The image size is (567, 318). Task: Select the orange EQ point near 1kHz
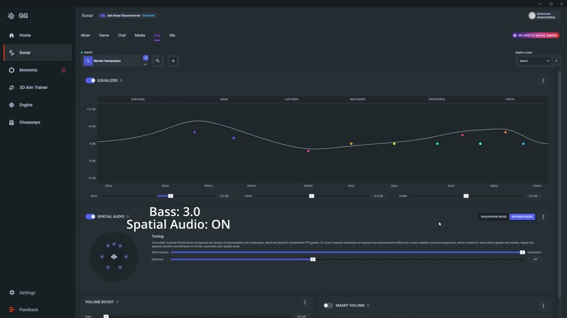[351, 144]
